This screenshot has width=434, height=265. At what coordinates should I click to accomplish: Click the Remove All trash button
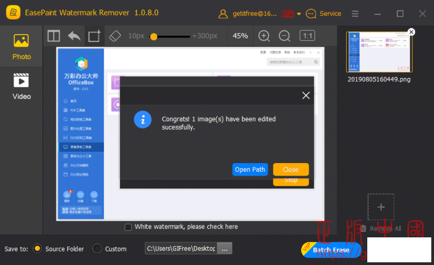pyautogui.click(x=381, y=229)
